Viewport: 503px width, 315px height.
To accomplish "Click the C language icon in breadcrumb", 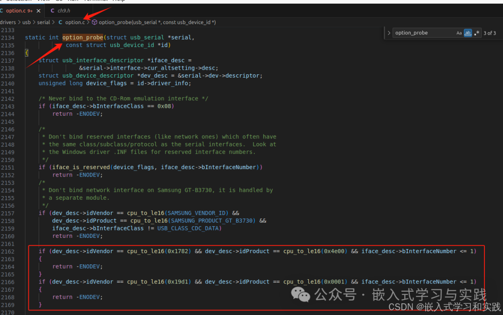I will [x=60, y=22].
